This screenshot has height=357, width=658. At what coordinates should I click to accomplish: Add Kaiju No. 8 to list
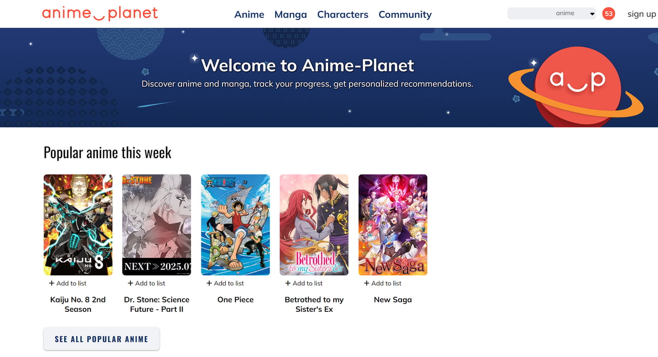68,283
